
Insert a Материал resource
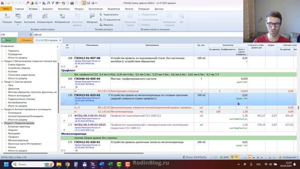tap(92, 19)
